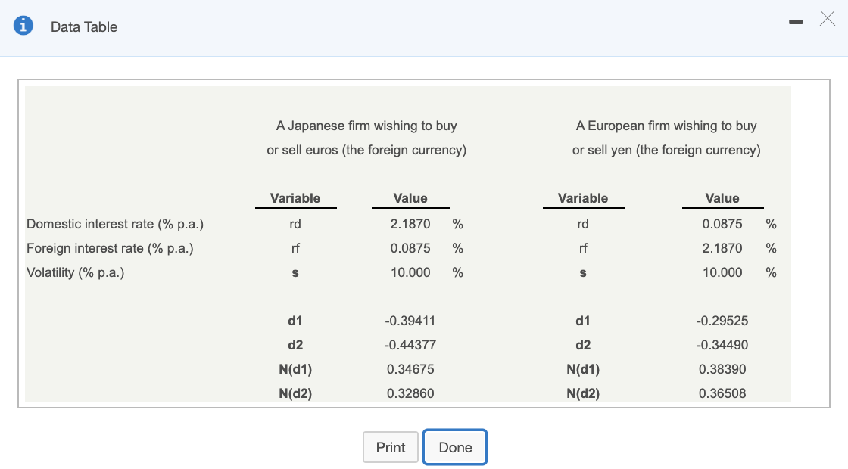This screenshot has height=469, width=848.
Task: Click the Print button
Action: tap(391, 447)
